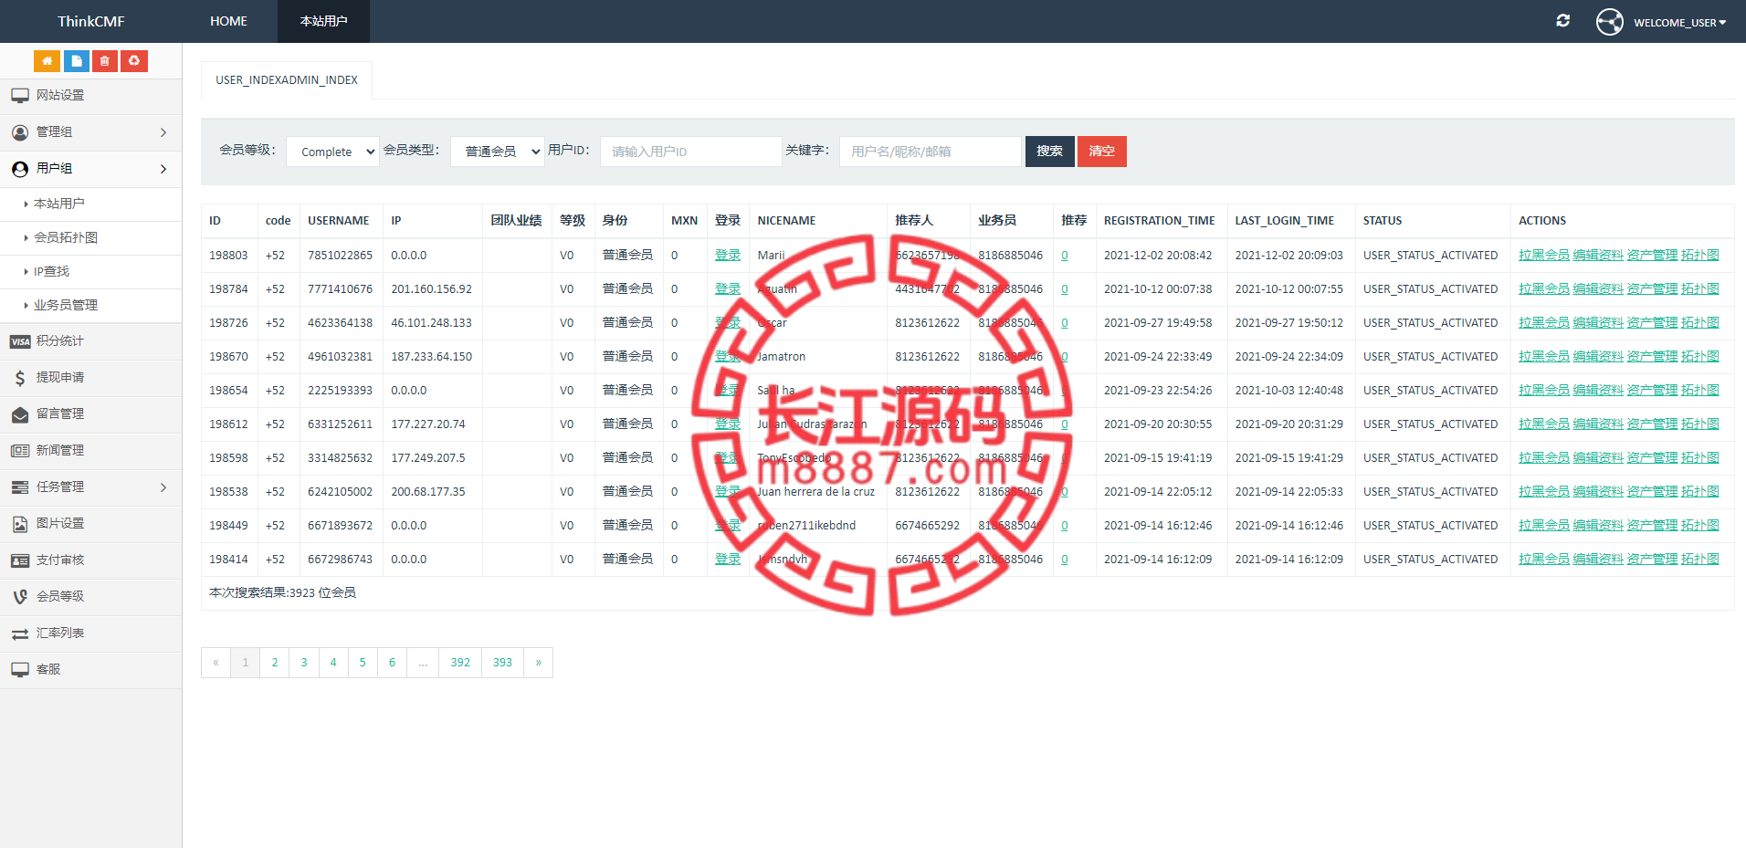Click the newspaper 新闻管理 icon

click(20, 451)
